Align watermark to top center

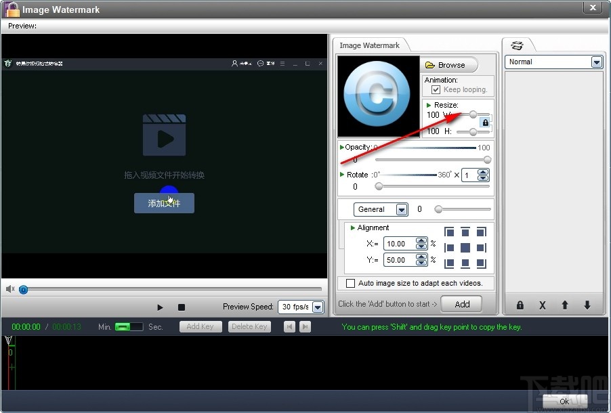[x=465, y=232]
